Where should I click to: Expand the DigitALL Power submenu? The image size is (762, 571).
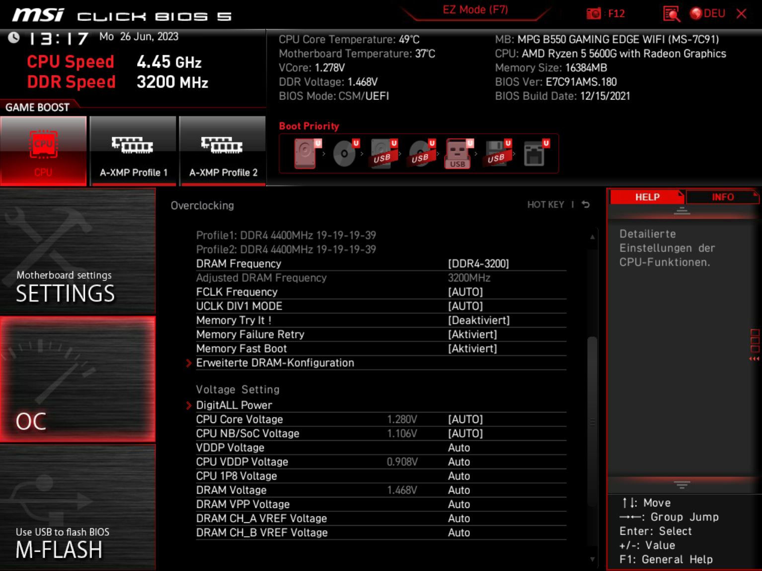(x=381, y=405)
